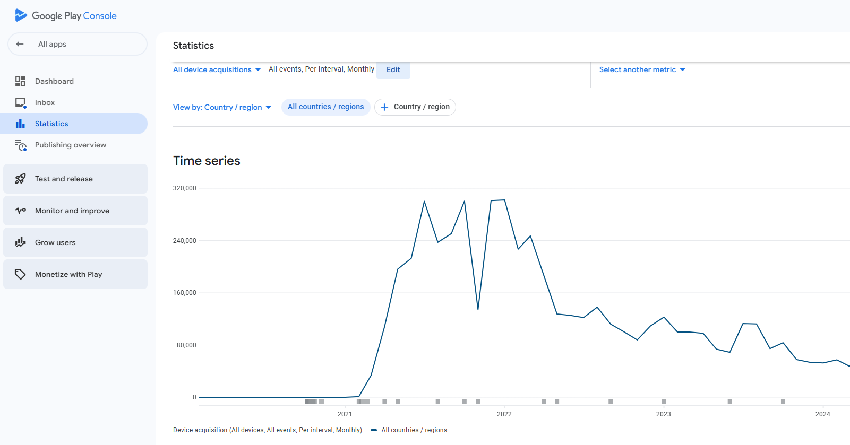The height and width of the screenshot is (445, 850).
Task: Open the Select another metric dropdown
Action: tap(642, 69)
